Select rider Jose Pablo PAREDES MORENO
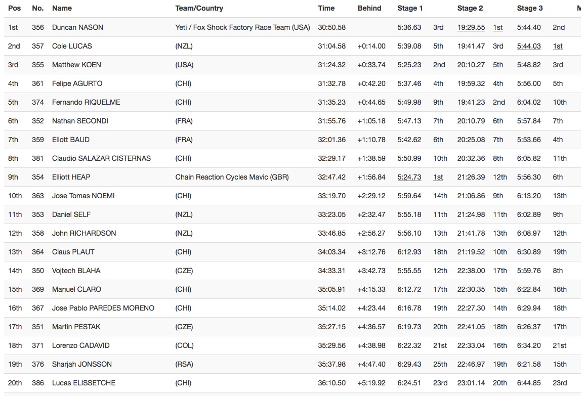The width and height of the screenshot is (587, 396). pos(103,308)
